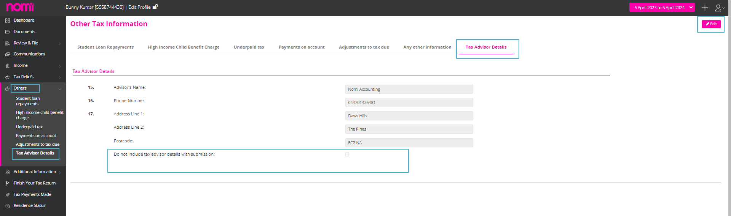The image size is (731, 216).
Task: Open Student loan repayments in sidebar
Action: click(x=28, y=101)
